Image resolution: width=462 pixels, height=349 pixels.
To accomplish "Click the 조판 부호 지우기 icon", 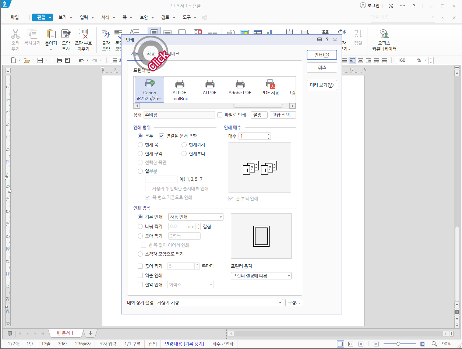I will pos(83,34).
